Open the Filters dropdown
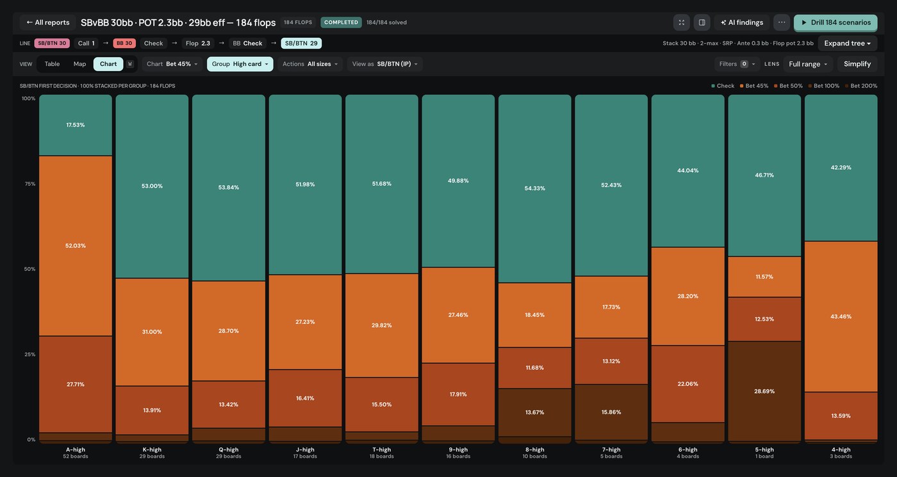Image resolution: width=897 pixels, height=477 pixels. pyautogui.click(x=737, y=64)
